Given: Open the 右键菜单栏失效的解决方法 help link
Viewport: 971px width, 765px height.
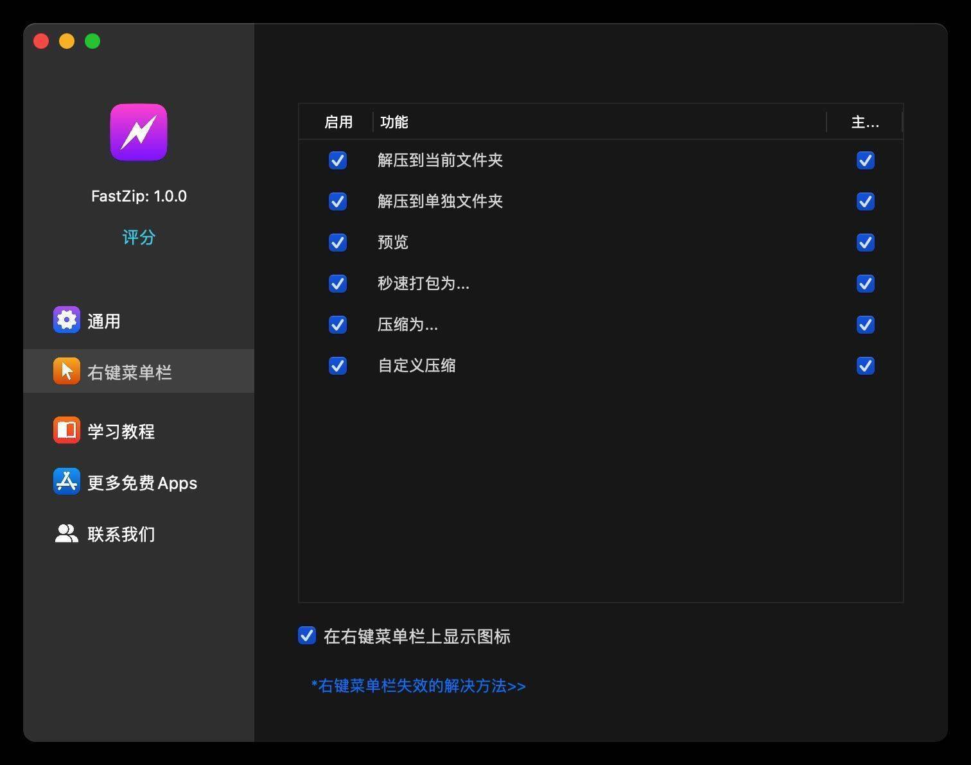Looking at the screenshot, I should pos(417,685).
